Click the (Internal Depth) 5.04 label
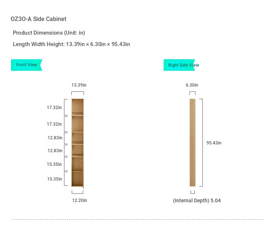This screenshot has height=227, width=276. coord(197,201)
